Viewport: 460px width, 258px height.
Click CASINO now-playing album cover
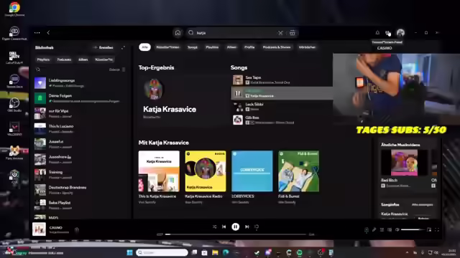(39, 229)
